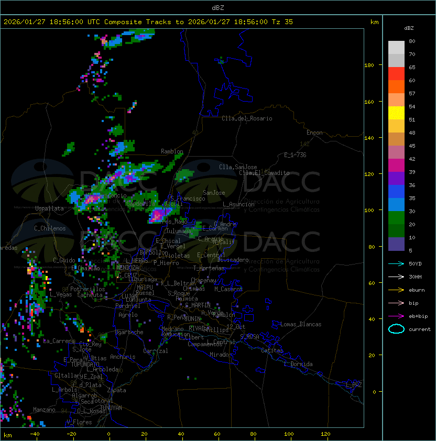Click the 'V_Flores' map label
Viewport: 436px width, 441px height.
(79, 422)
